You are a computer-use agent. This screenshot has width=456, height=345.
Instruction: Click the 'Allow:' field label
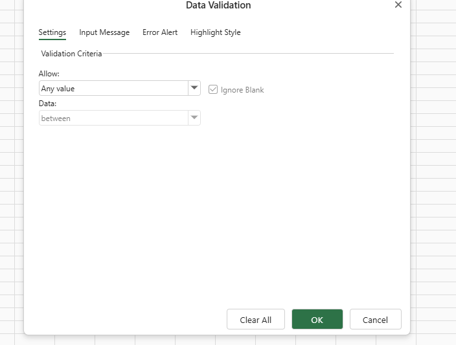[x=49, y=74]
